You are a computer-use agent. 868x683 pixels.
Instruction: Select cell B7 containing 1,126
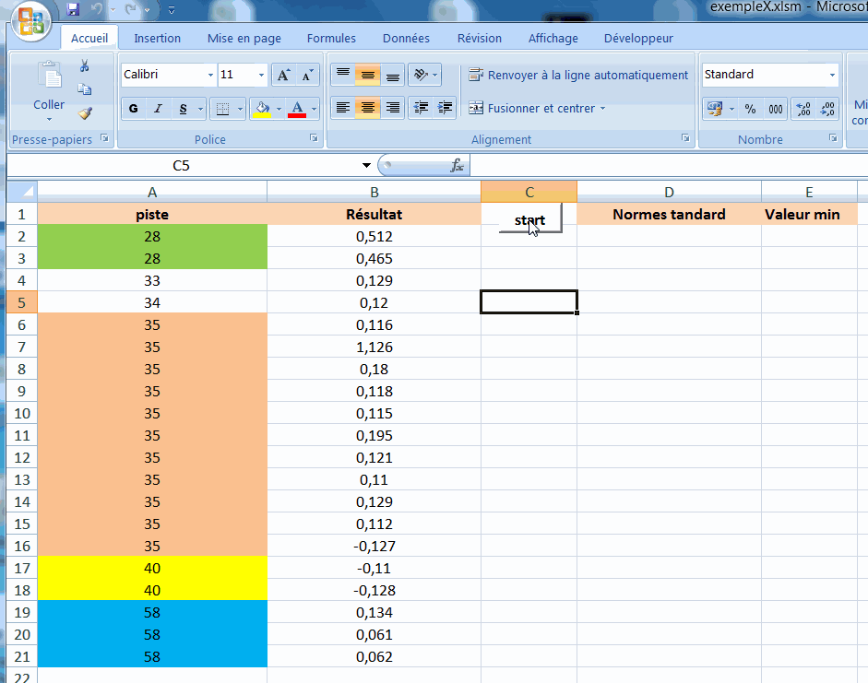click(x=374, y=347)
